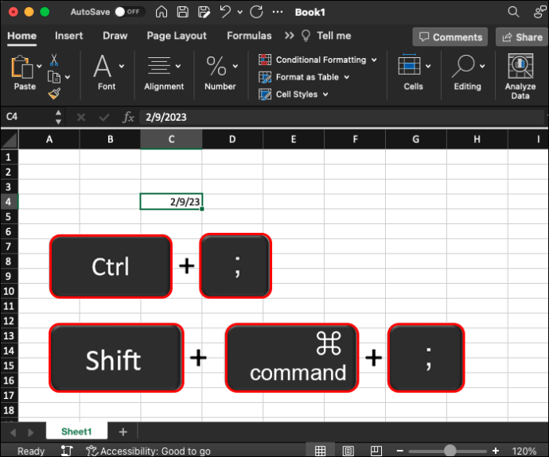
Task: Toggle the AutoSave switch
Action: click(128, 12)
